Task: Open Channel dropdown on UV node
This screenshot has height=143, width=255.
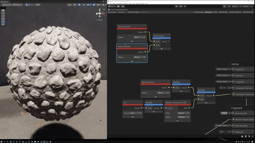Action: [x=136, y=113]
